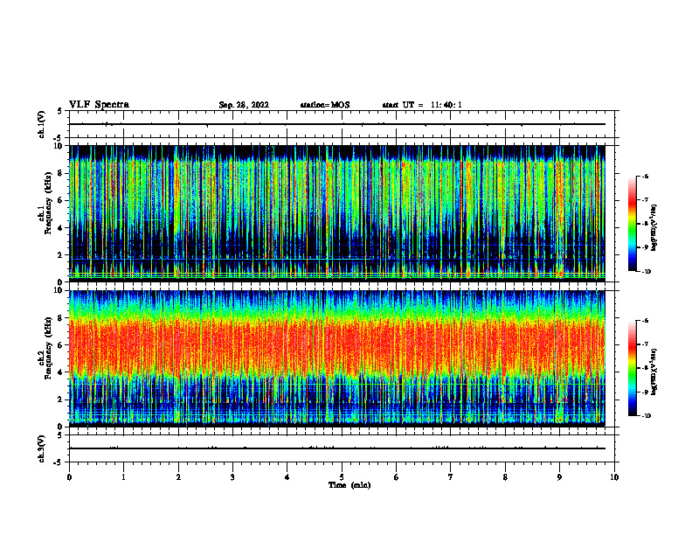This screenshot has height=535, width=692.
Task: Click the "5" tick on ch.1(V) axis
Action: (59, 111)
